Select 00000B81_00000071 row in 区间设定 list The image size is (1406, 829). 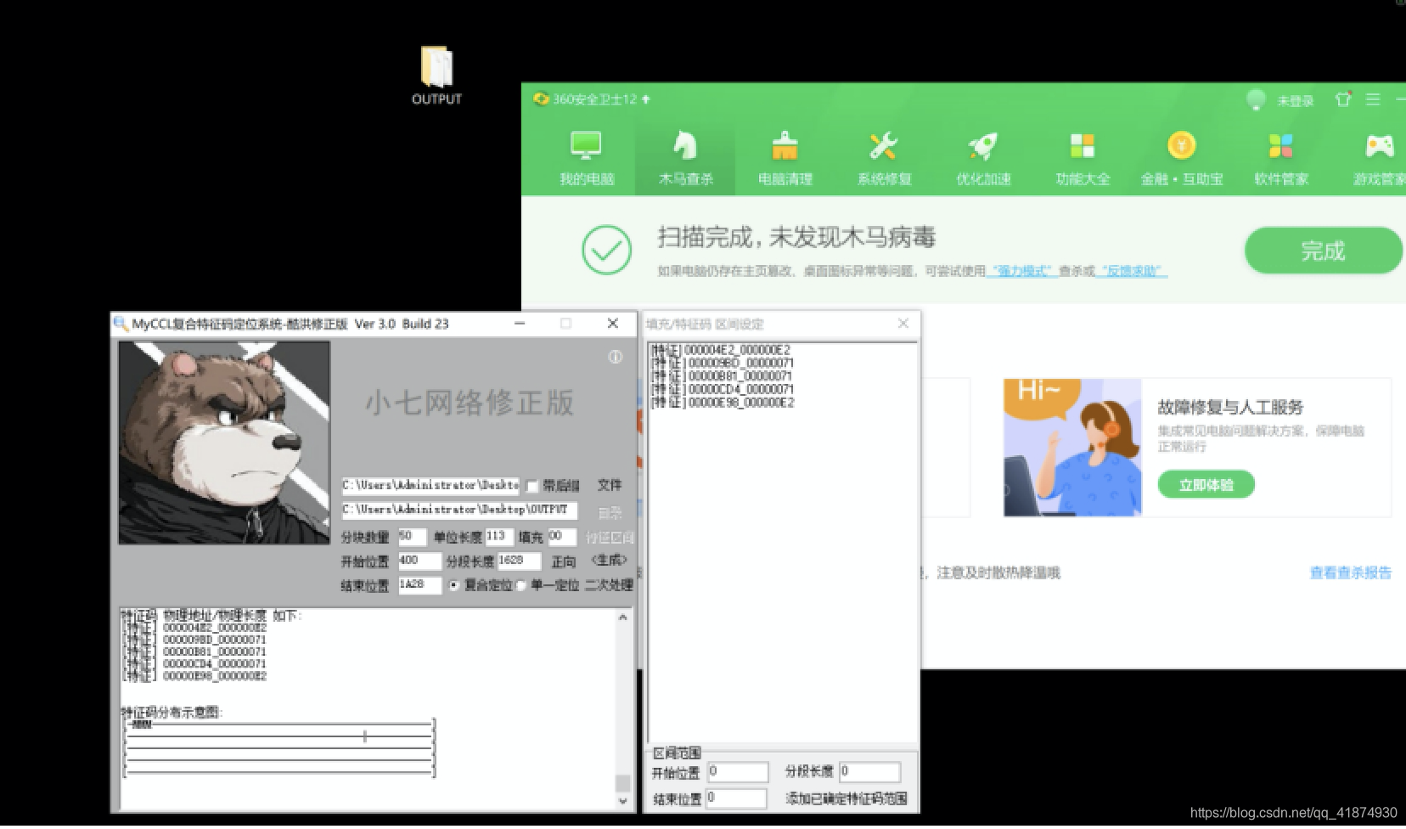click(x=721, y=376)
